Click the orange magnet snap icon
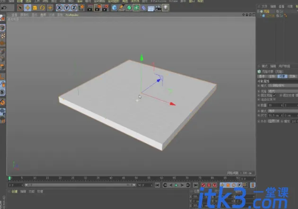This screenshot has width=298, height=209. point(2,102)
